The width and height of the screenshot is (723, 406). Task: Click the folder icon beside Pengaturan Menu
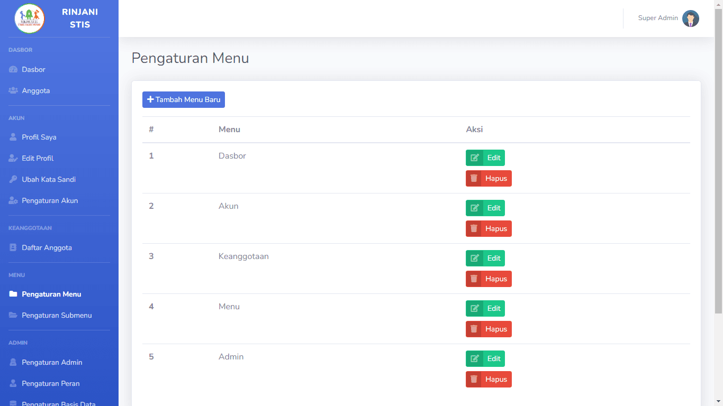13,294
